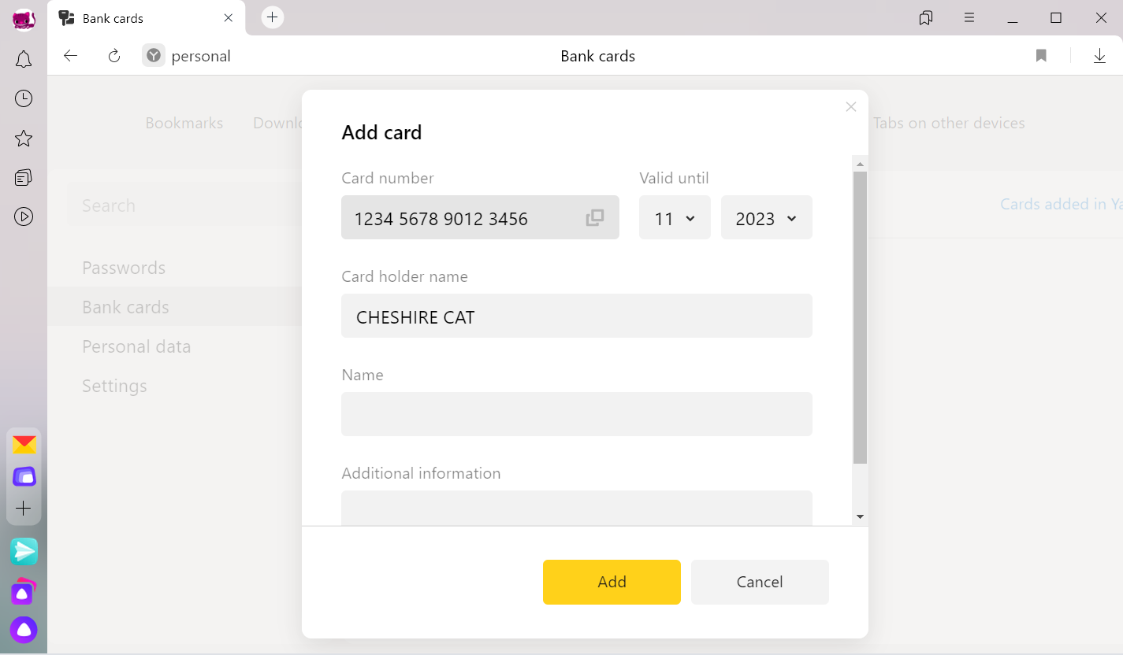Viewport: 1123px width, 655px height.
Task: Bookmark this page using the bookmark icon
Action: (x=1041, y=56)
